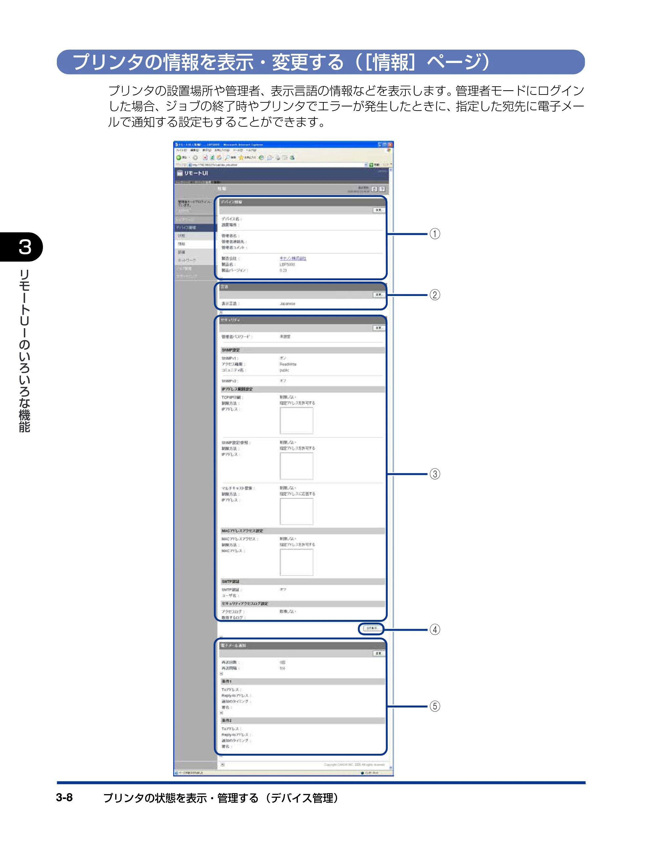Click the Remote UI update-page icon

tap(374, 189)
